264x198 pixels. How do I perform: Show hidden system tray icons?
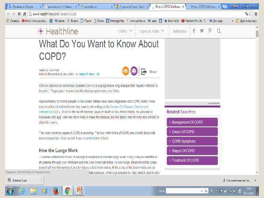click(x=217, y=191)
